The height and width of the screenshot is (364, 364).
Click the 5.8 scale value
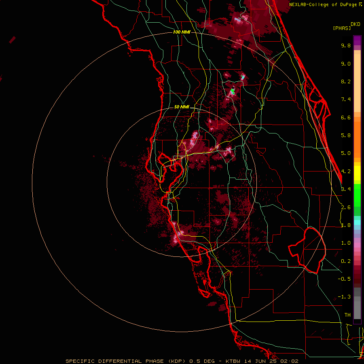point(346,135)
